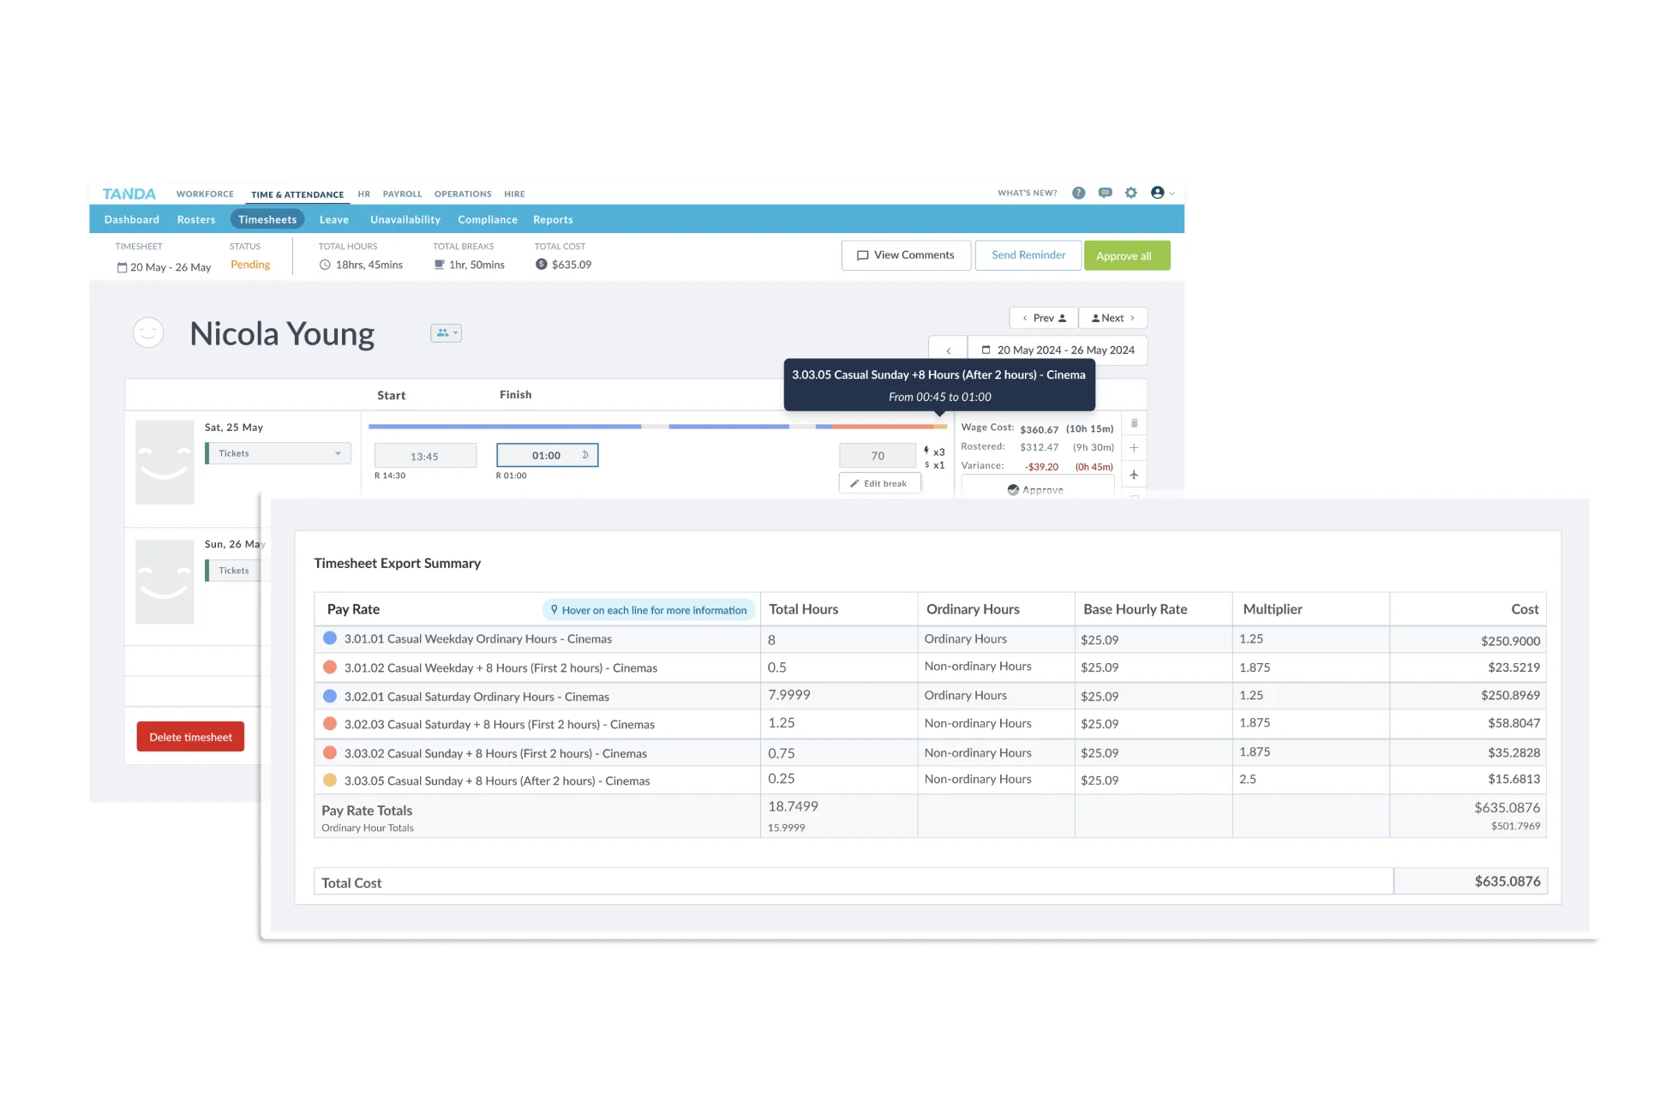Viewport: 1672px width, 1107px height.
Task: Open the calendar icon beside the date range
Action: [x=986, y=350]
